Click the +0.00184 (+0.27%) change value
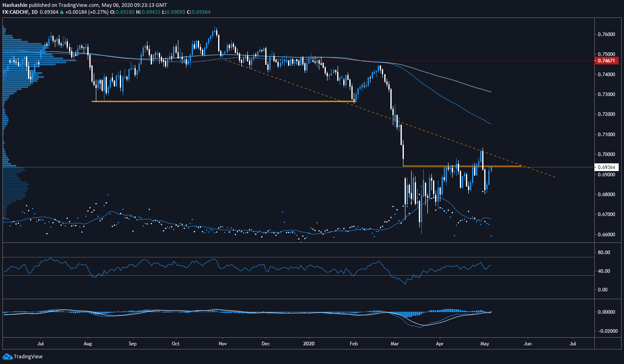The height and width of the screenshot is (364, 624). 87,12
